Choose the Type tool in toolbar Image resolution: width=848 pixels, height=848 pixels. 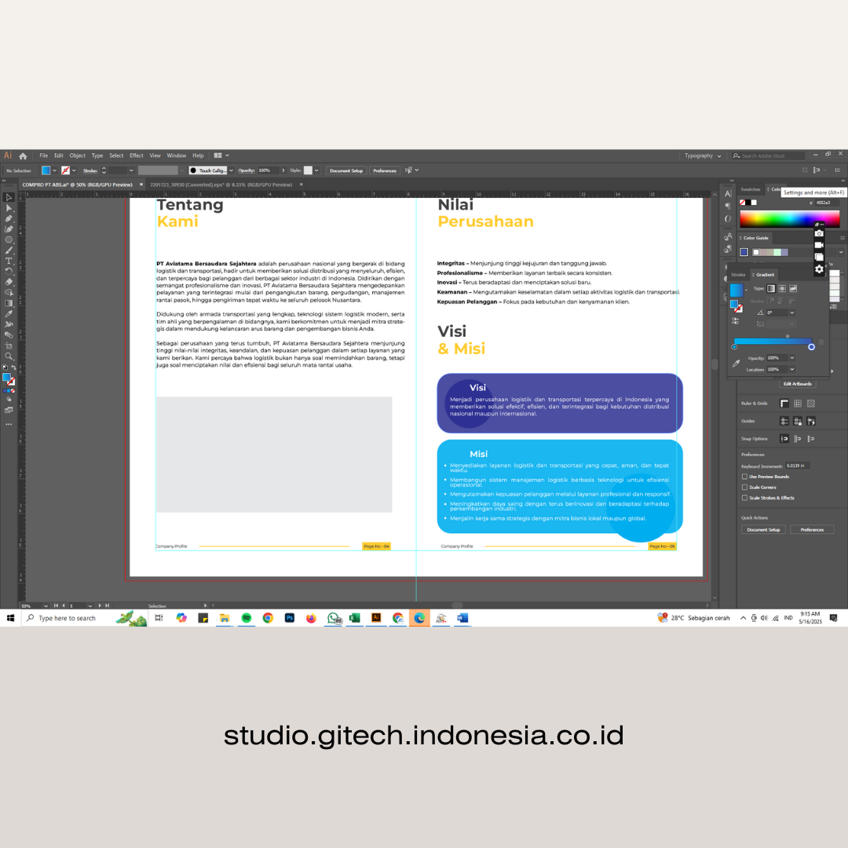(9, 261)
